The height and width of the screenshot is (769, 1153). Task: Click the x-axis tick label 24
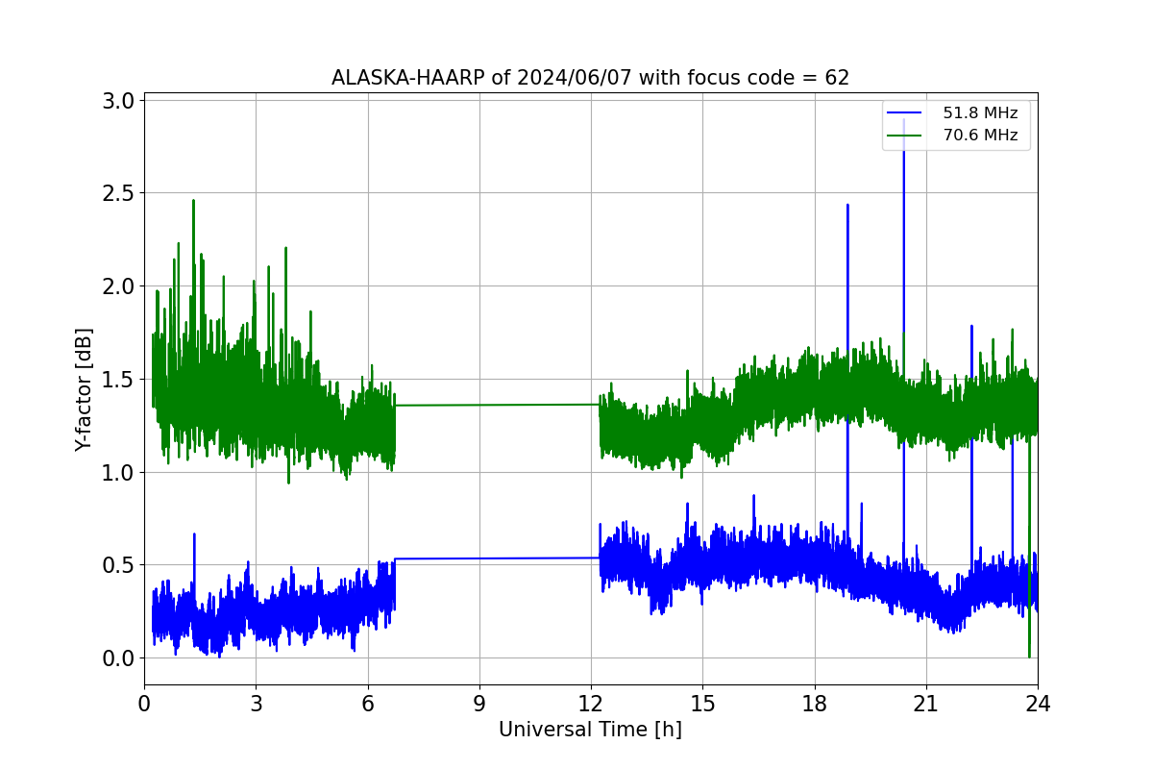[x=1038, y=703]
